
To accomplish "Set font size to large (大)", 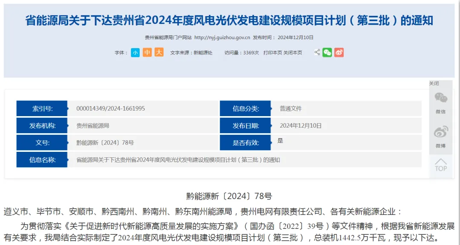I will (x=159, y=52).
